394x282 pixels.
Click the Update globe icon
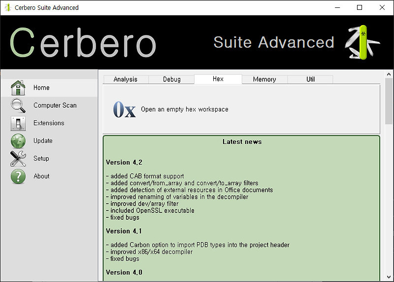18,141
